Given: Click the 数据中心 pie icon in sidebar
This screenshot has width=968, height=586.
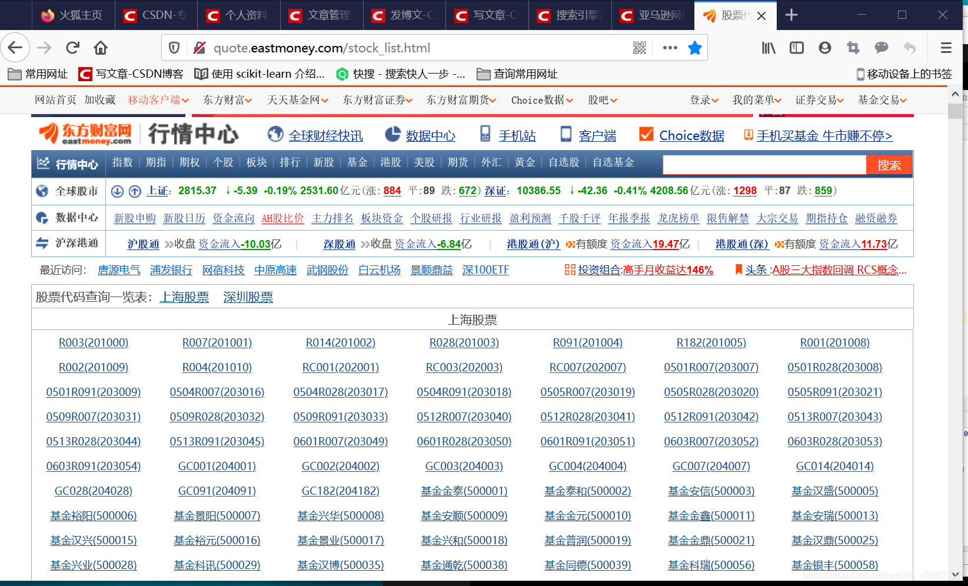Looking at the screenshot, I should click(42, 218).
